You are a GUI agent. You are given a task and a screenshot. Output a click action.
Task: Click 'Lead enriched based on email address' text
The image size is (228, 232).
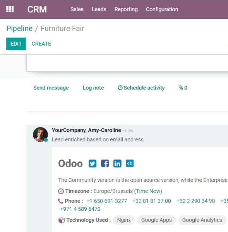pyautogui.click(x=98, y=139)
